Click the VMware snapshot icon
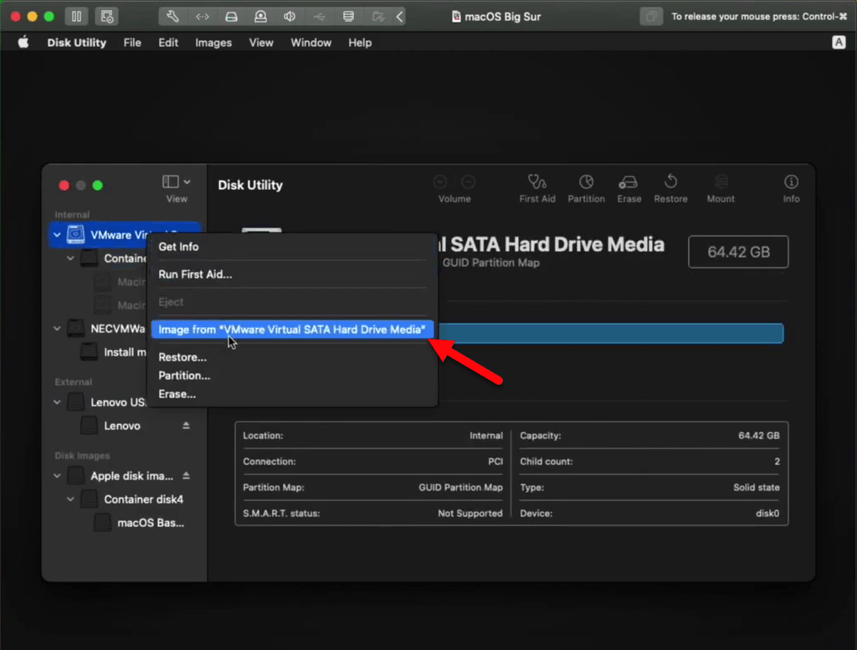The height and width of the screenshot is (650, 857). pos(106,17)
